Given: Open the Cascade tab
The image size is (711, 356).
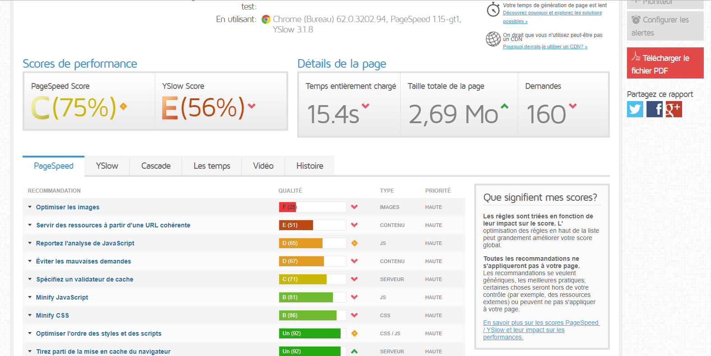Looking at the screenshot, I should point(156,166).
